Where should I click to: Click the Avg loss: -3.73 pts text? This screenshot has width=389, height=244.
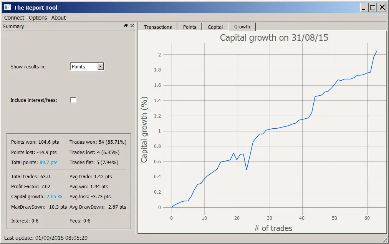(x=90, y=197)
